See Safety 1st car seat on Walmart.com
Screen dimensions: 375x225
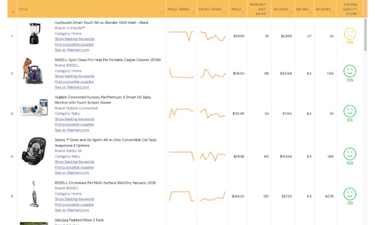pyautogui.click(x=72, y=173)
